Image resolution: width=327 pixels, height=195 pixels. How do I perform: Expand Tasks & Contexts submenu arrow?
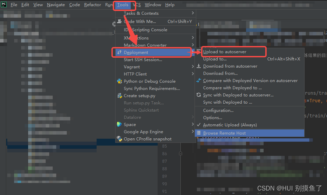coord(193,13)
